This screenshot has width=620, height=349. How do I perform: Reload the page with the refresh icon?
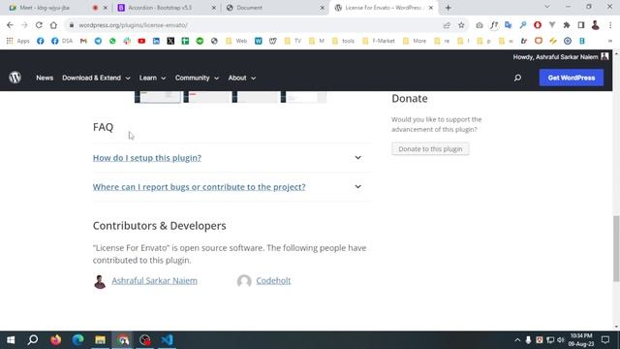pos(39,25)
